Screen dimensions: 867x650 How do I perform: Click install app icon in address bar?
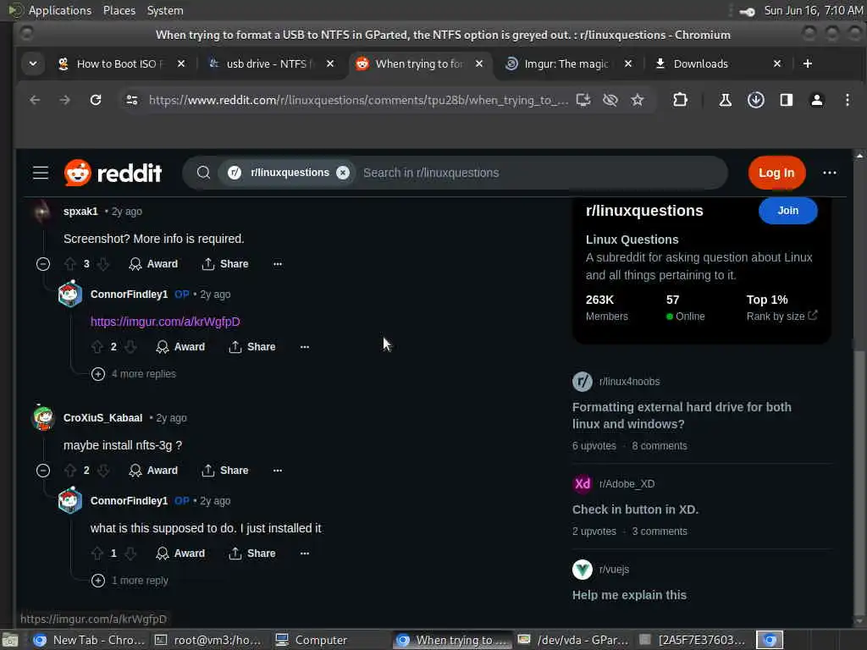[583, 100]
